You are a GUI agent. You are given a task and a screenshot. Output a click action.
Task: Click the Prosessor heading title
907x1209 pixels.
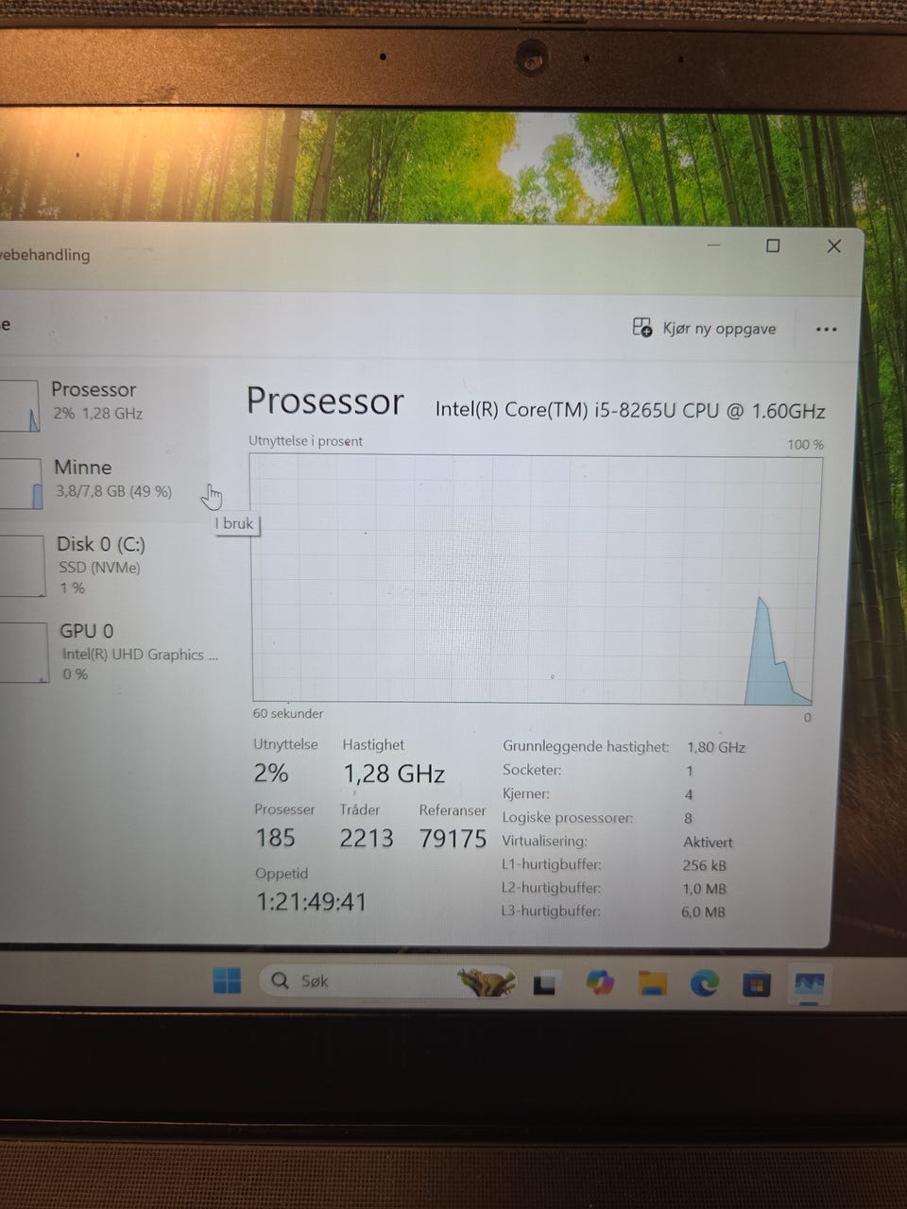[325, 401]
